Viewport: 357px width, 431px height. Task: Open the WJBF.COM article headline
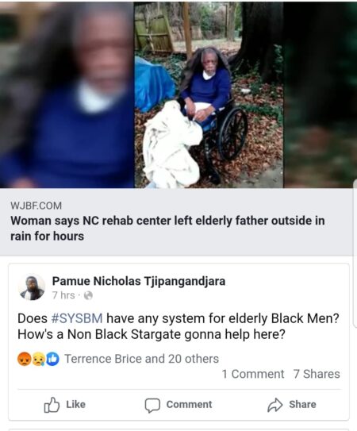pyautogui.click(x=167, y=229)
